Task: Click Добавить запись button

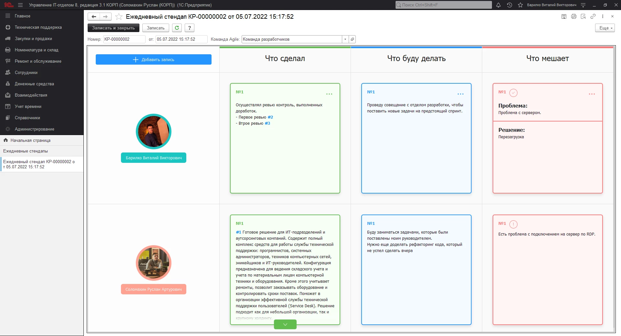Action: point(154,59)
